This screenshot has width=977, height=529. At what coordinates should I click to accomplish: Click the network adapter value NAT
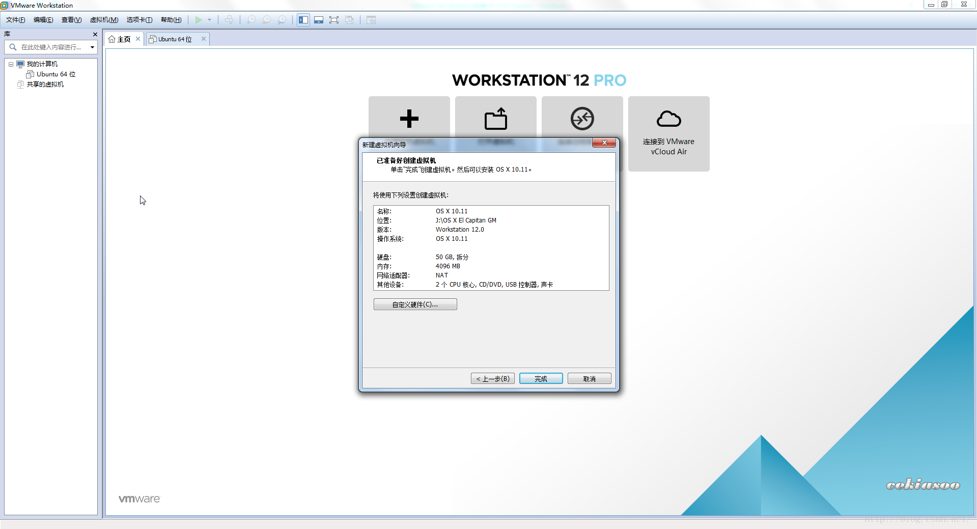[x=441, y=275]
